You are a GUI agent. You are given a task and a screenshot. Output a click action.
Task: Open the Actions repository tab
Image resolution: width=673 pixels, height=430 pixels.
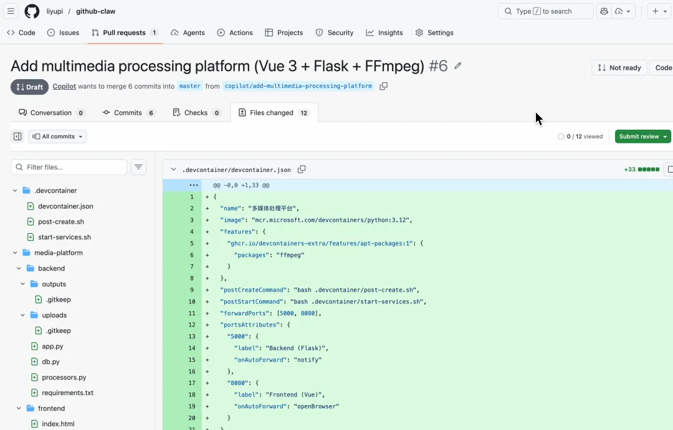(x=235, y=32)
